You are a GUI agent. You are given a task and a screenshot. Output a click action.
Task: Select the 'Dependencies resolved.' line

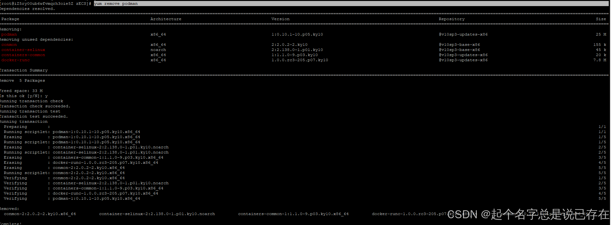(27, 9)
